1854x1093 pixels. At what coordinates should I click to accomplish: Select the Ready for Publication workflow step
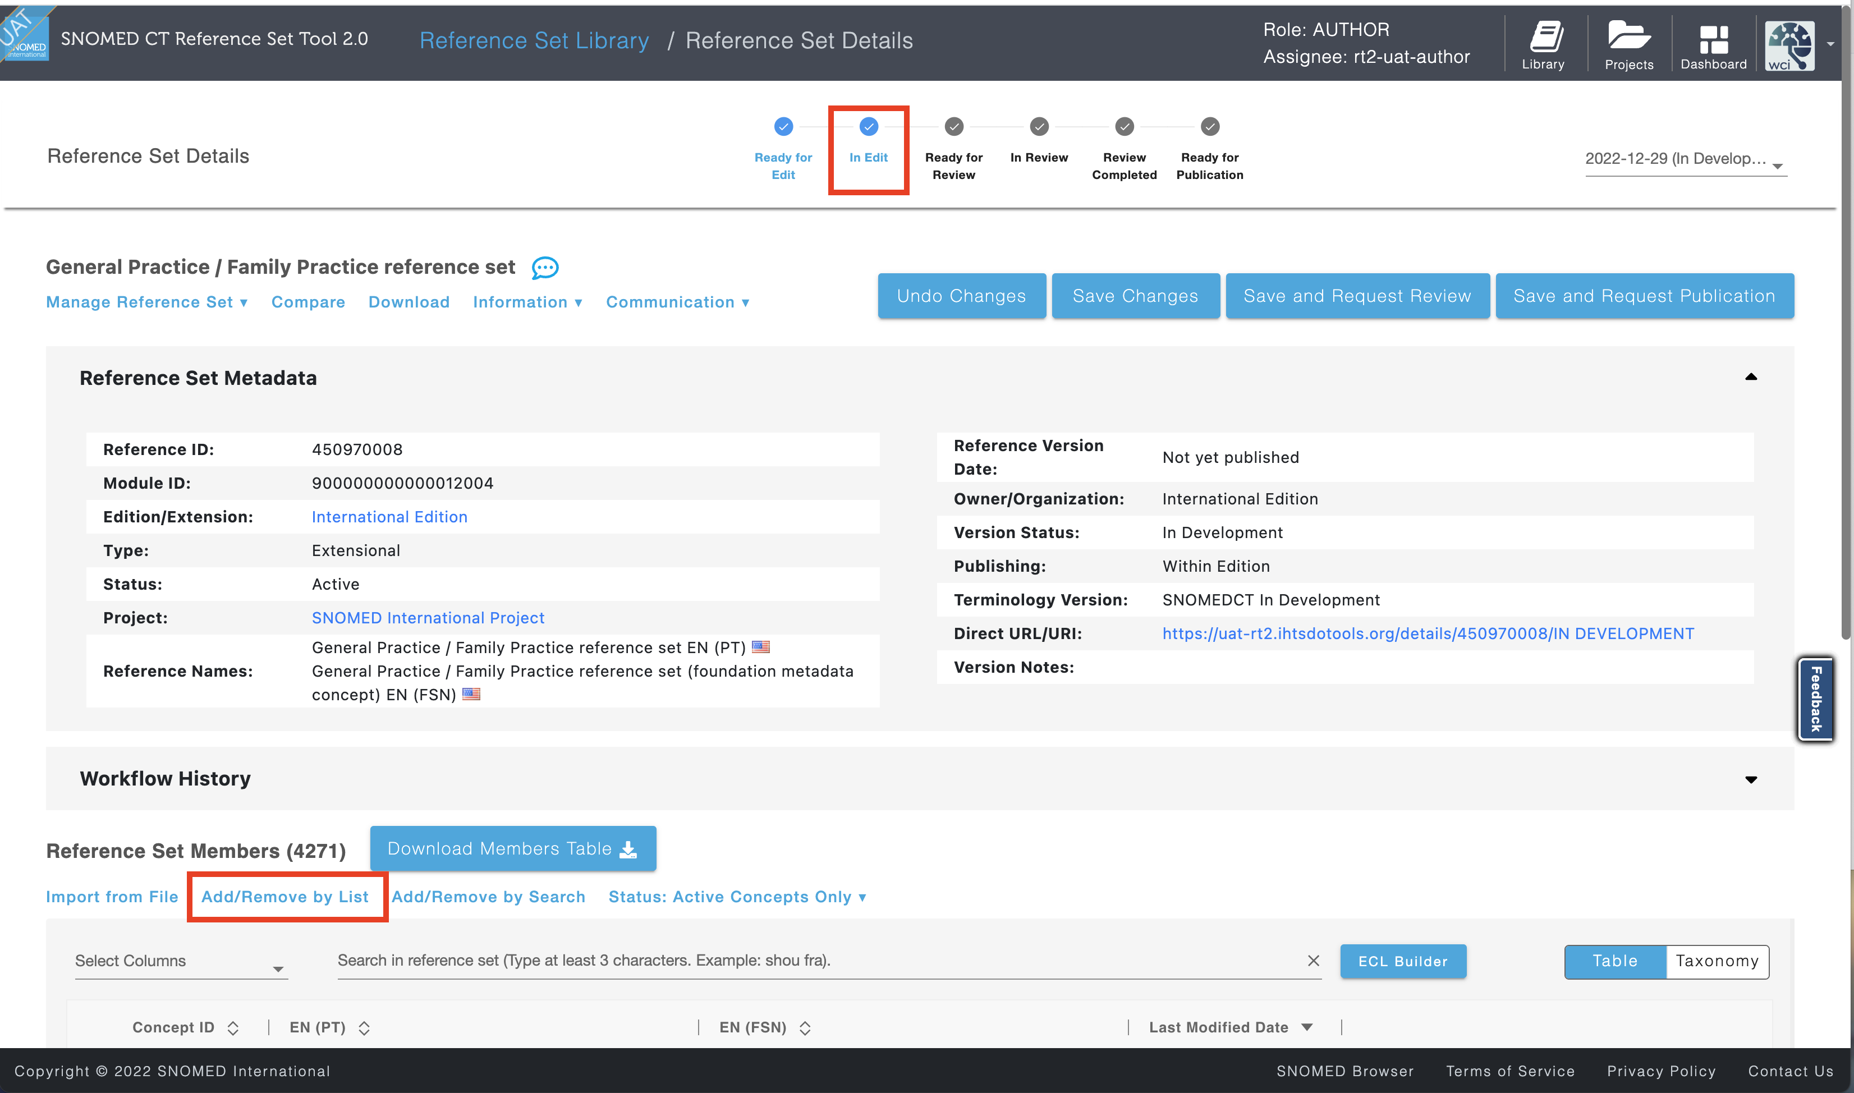click(x=1209, y=149)
